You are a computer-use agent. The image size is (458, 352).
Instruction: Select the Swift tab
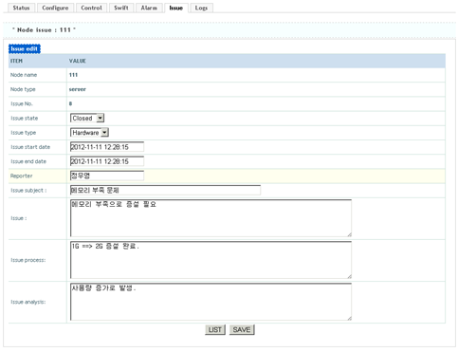click(x=121, y=8)
